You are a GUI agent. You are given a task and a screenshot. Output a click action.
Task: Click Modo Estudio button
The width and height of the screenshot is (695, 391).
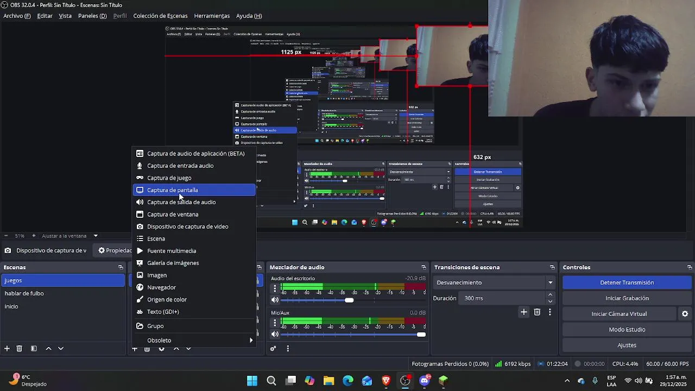pyautogui.click(x=627, y=330)
